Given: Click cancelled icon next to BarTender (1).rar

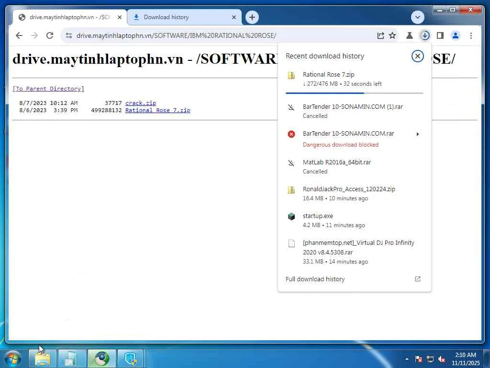Looking at the screenshot, I should coord(291,108).
